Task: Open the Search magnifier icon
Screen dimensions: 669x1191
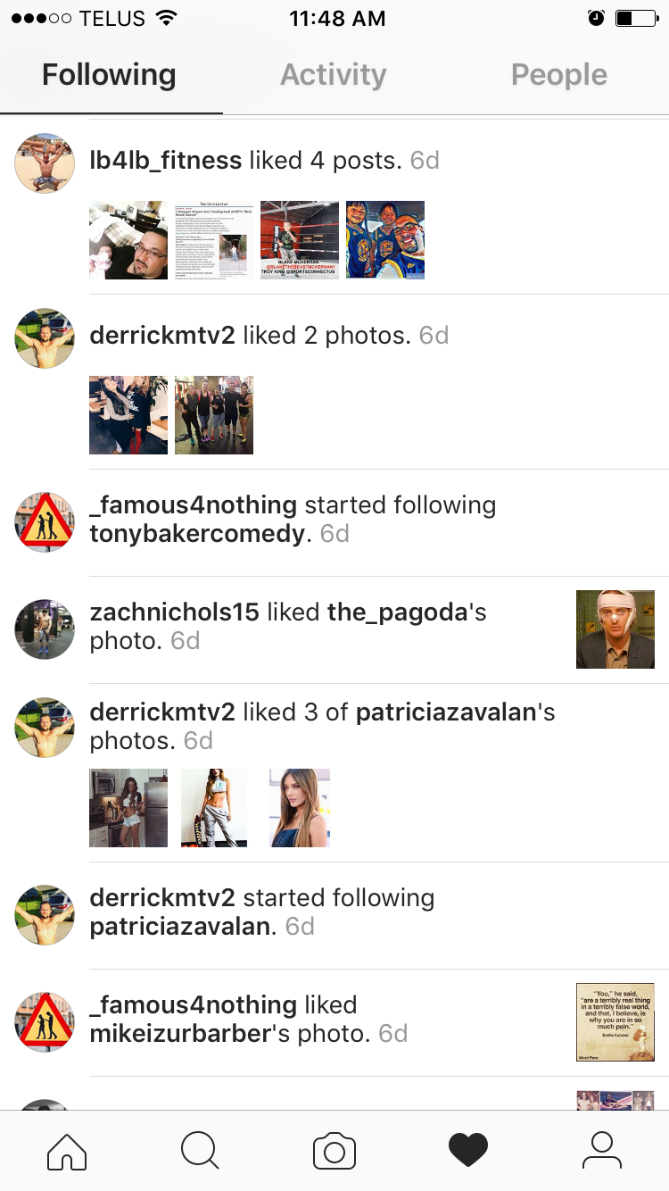Action: (200, 1150)
